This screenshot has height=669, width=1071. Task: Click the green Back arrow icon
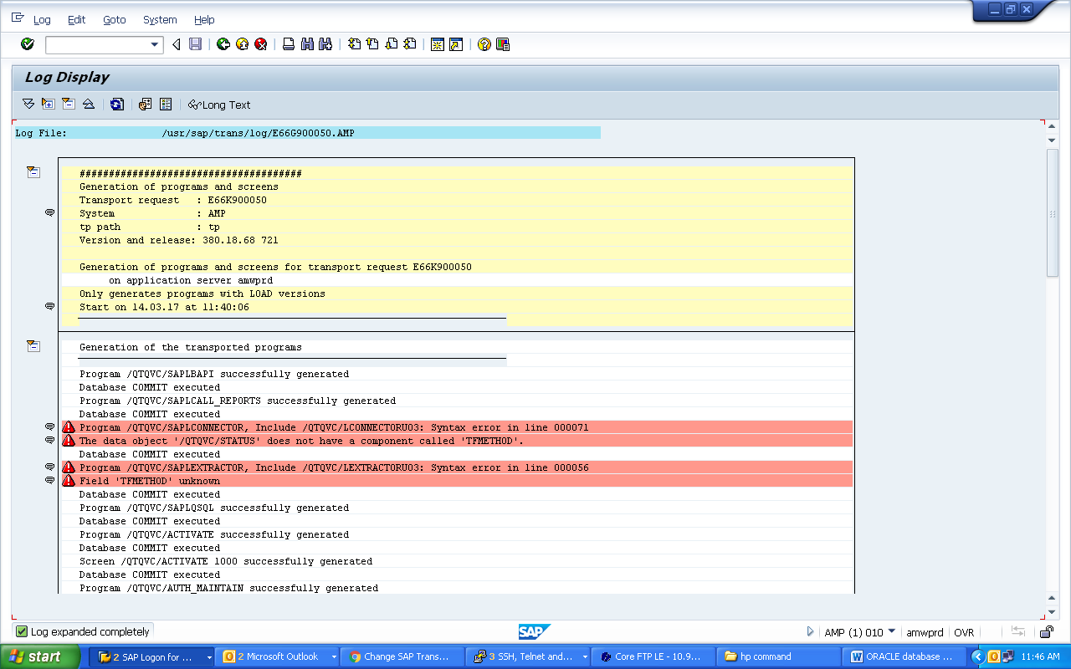tap(223, 44)
